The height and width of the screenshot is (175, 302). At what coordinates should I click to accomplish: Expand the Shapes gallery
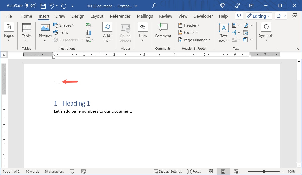pos(73,25)
